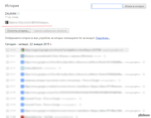The height and width of the screenshot is (118, 151).
Task: Click the favicon of ZALMAN's synced tab
Action: point(7,22)
